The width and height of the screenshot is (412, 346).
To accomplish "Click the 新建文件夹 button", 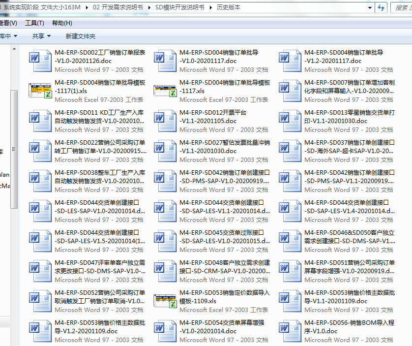I will (x=80, y=36).
